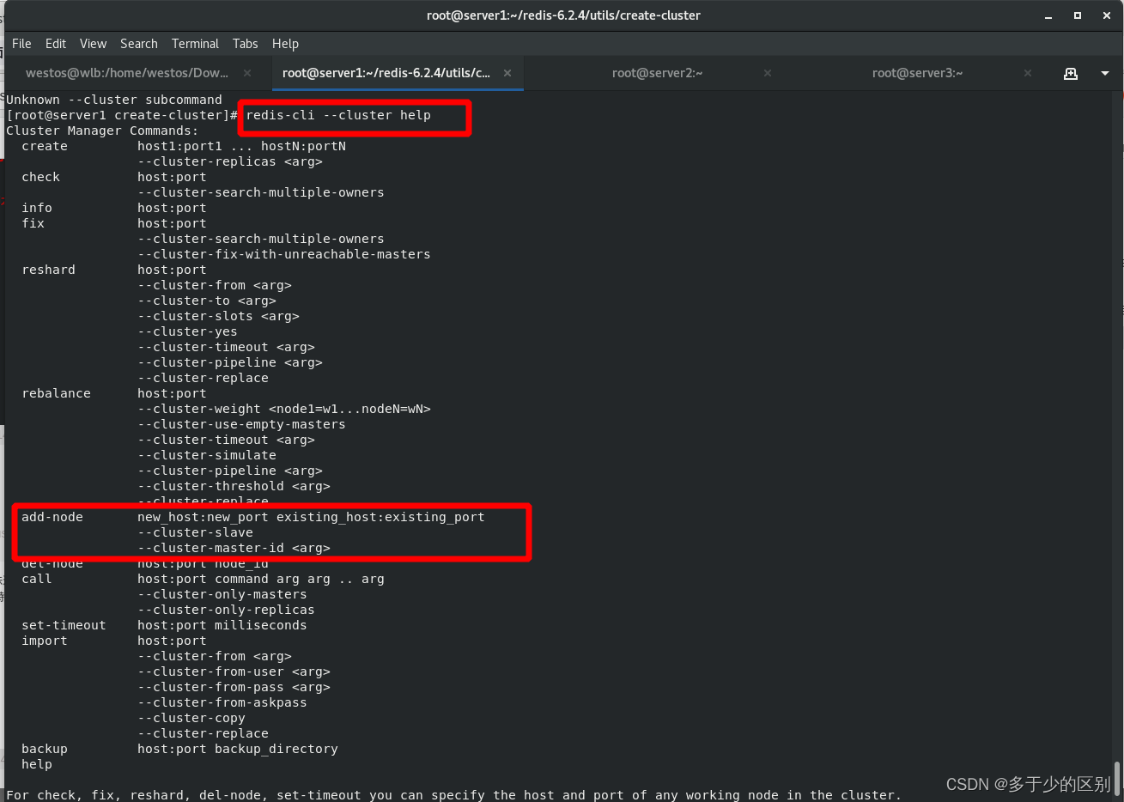
Task: Close the terminal window
Action: [1107, 15]
